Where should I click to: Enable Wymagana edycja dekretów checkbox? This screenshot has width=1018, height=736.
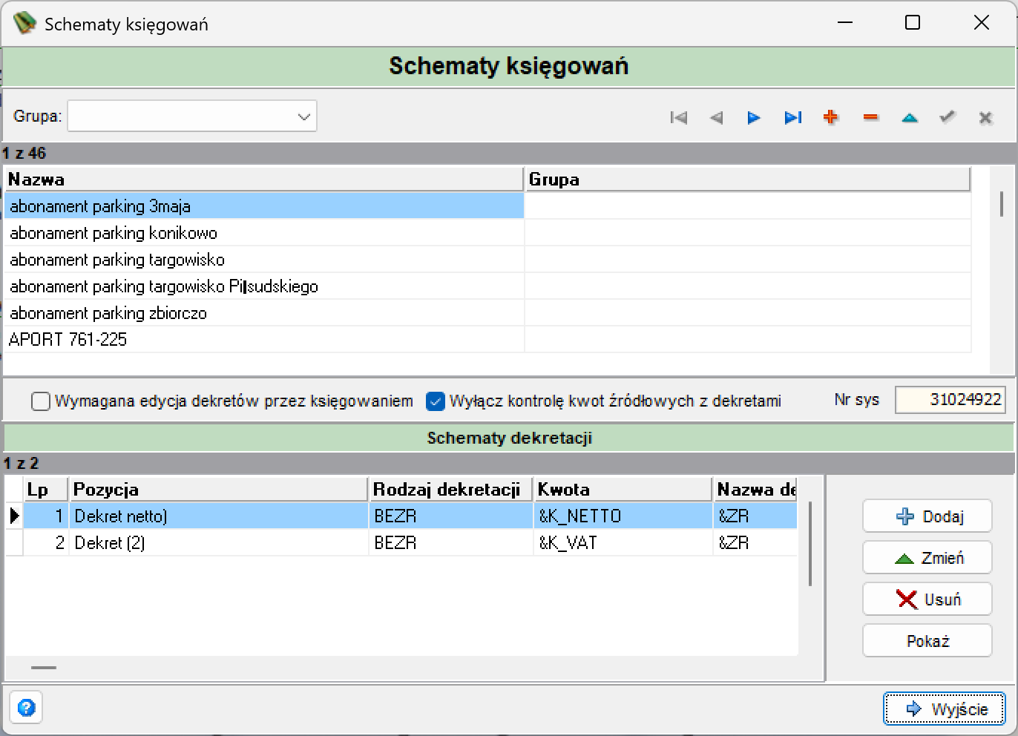pos(41,401)
